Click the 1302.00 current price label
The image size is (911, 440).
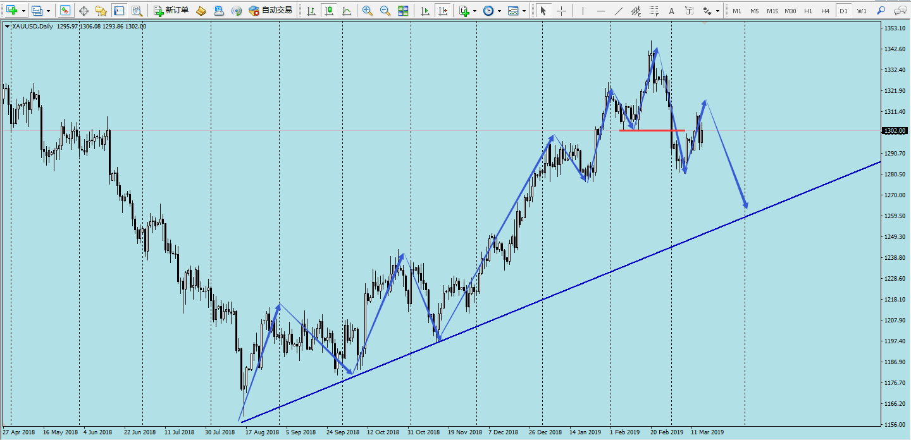(895, 131)
